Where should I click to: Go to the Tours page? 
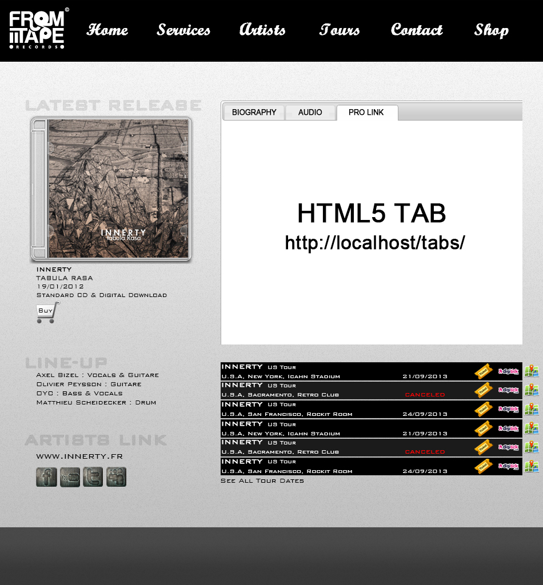(340, 30)
